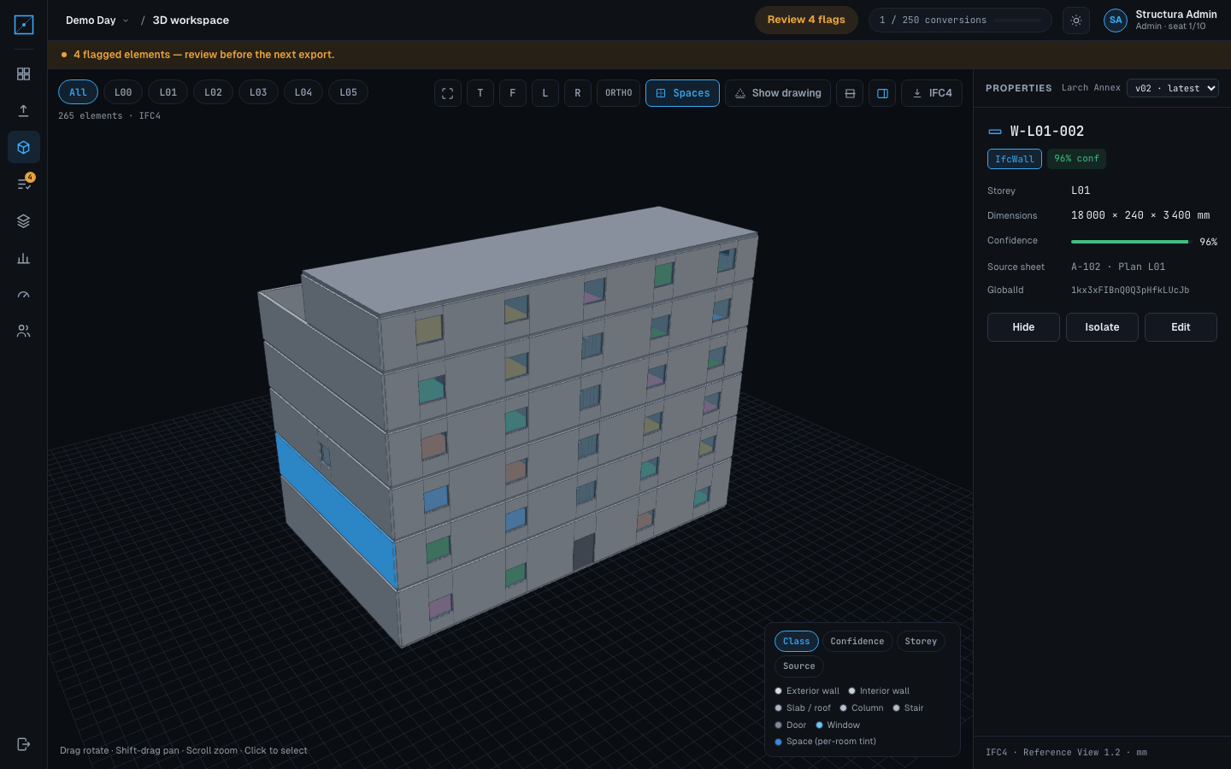Click the 3D workspace breadcrumb
The image size is (1231, 769).
191,21
